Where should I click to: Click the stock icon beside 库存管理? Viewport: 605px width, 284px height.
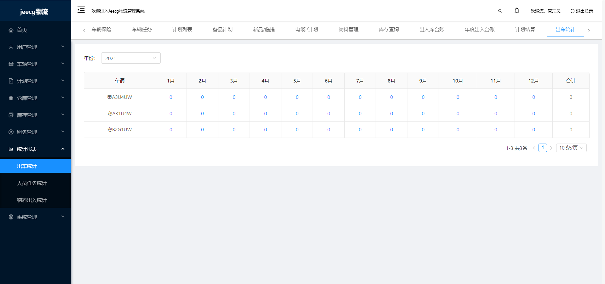point(11,115)
